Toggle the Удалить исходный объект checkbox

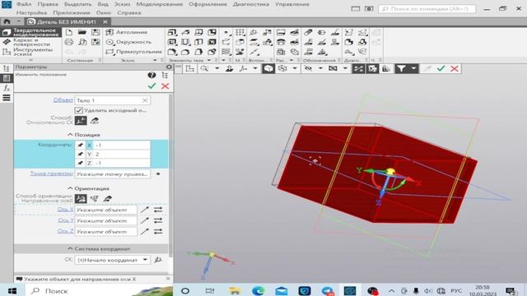point(79,110)
